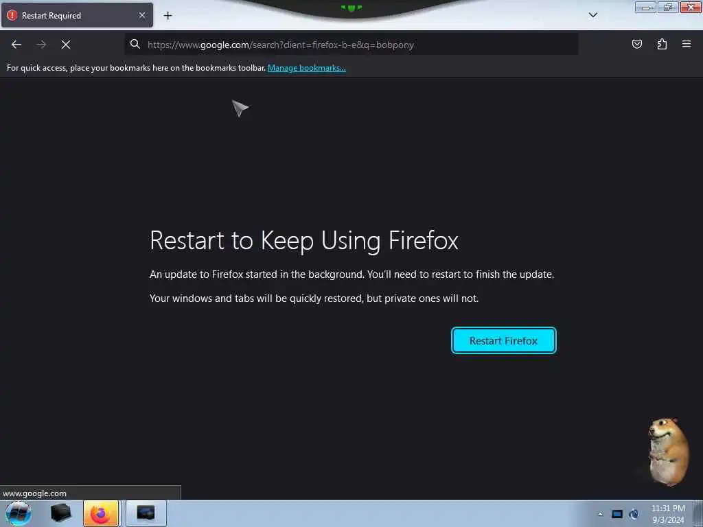Open the clock showing 11:31 PM
Image resolution: width=703 pixels, height=527 pixels.
tap(668, 514)
